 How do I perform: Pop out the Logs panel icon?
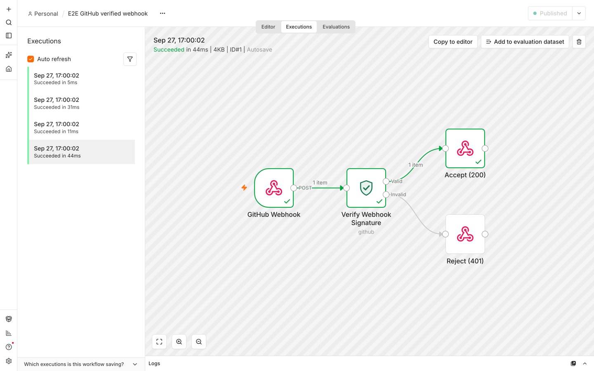tap(573, 364)
